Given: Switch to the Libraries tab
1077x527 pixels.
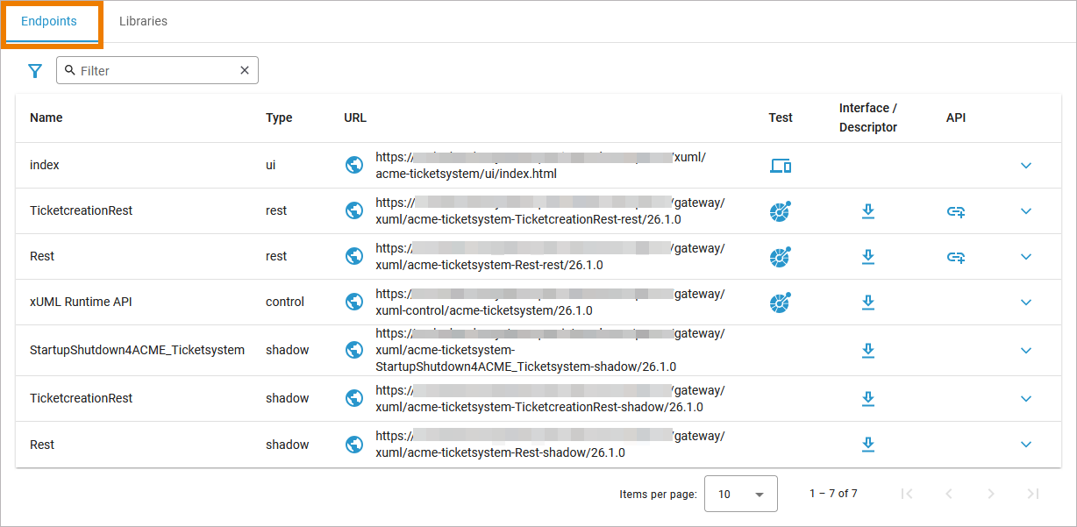Looking at the screenshot, I should 143,21.
